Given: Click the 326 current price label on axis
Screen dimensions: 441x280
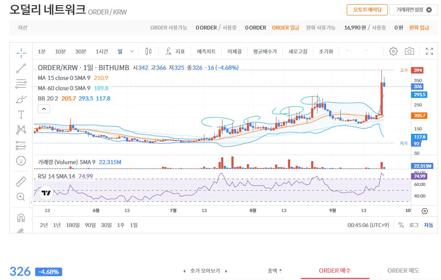Looking at the screenshot, I should (x=418, y=87).
